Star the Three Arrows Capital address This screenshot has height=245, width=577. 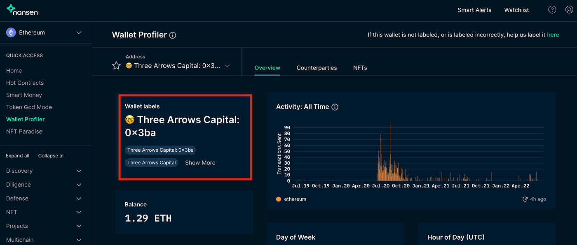[116, 65]
